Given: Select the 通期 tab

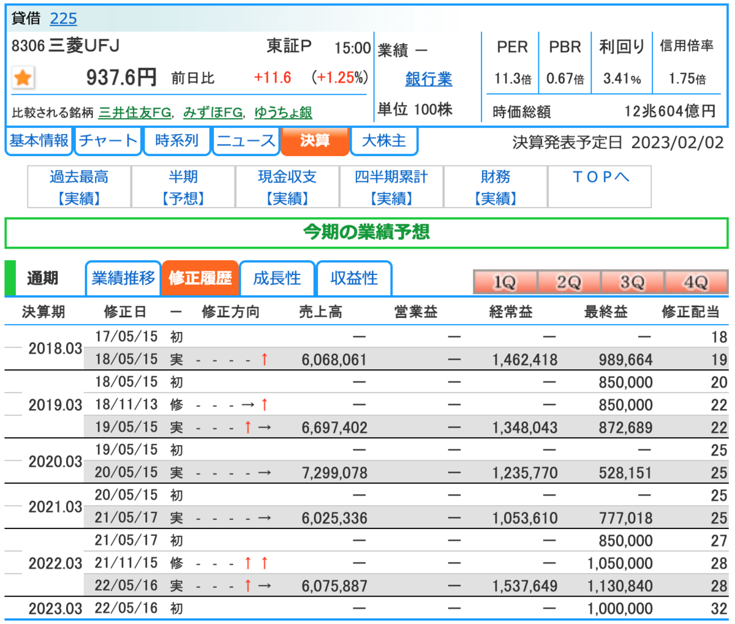Looking at the screenshot, I should click(x=43, y=279).
